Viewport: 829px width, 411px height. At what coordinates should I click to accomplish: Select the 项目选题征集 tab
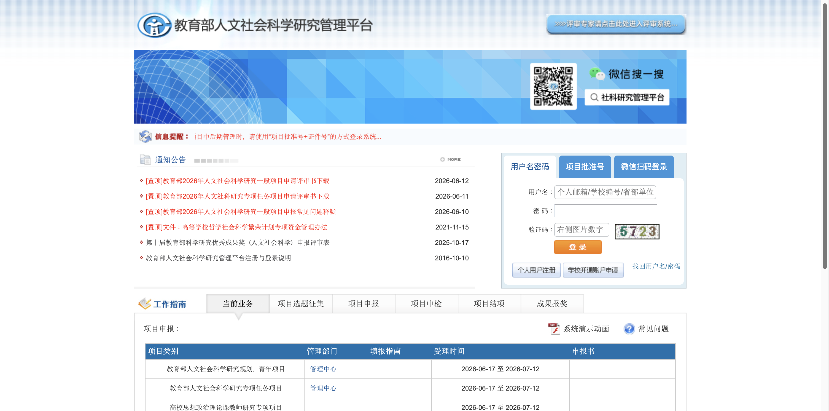(x=301, y=303)
